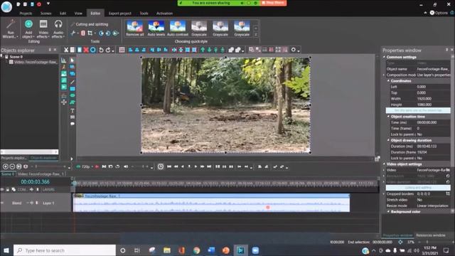The image size is (455, 256).
Task: Apply the Remove all quick style
Action: pyautogui.click(x=135, y=28)
